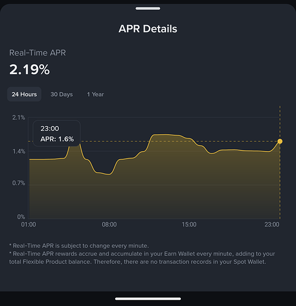
Task: Select the 24 Hours tab
Action: coord(25,94)
